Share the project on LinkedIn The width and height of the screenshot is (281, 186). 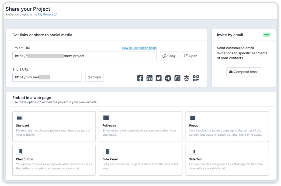149,78
